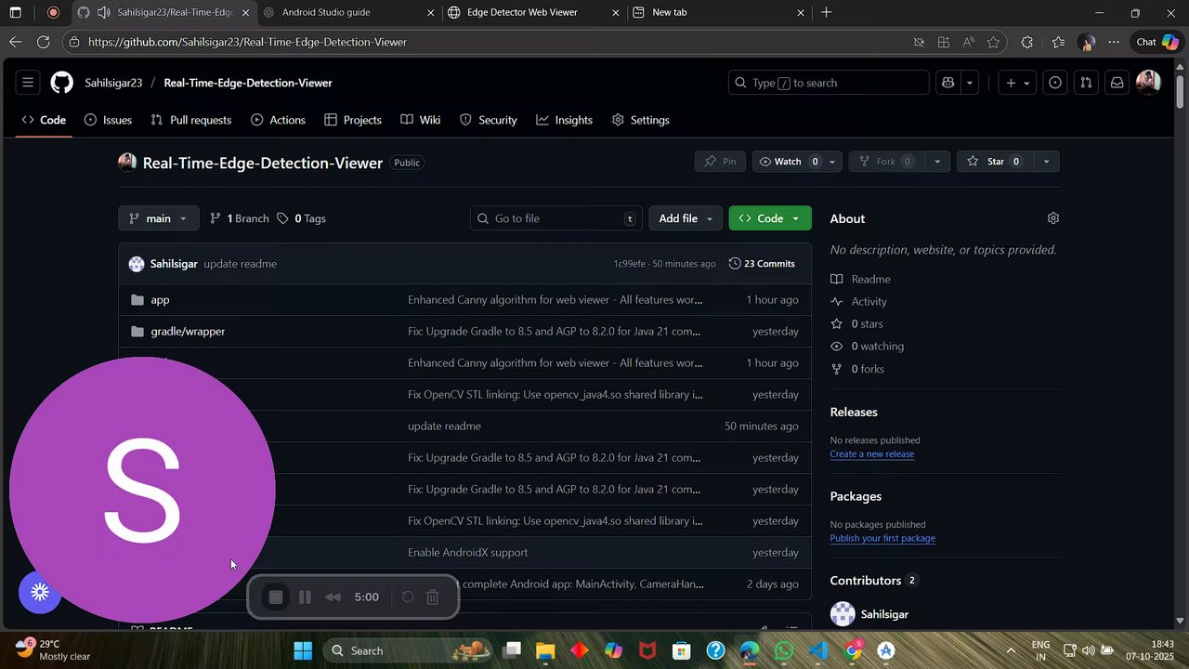
Task: Open Edge Copilot Chat button
Action: 1156,42
